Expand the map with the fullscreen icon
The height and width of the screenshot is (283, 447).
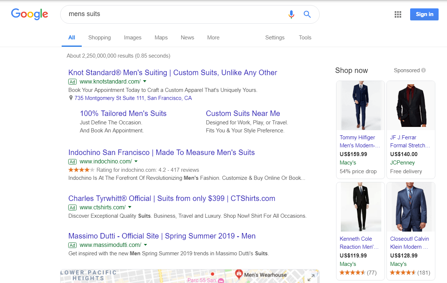(x=311, y=278)
